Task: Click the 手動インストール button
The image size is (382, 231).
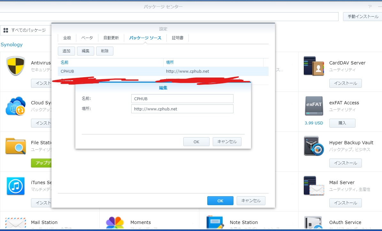Action: click(363, 17)
